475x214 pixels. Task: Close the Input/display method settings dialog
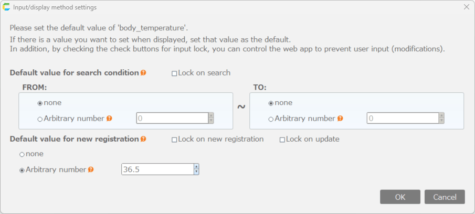click(x=467, y=7)
